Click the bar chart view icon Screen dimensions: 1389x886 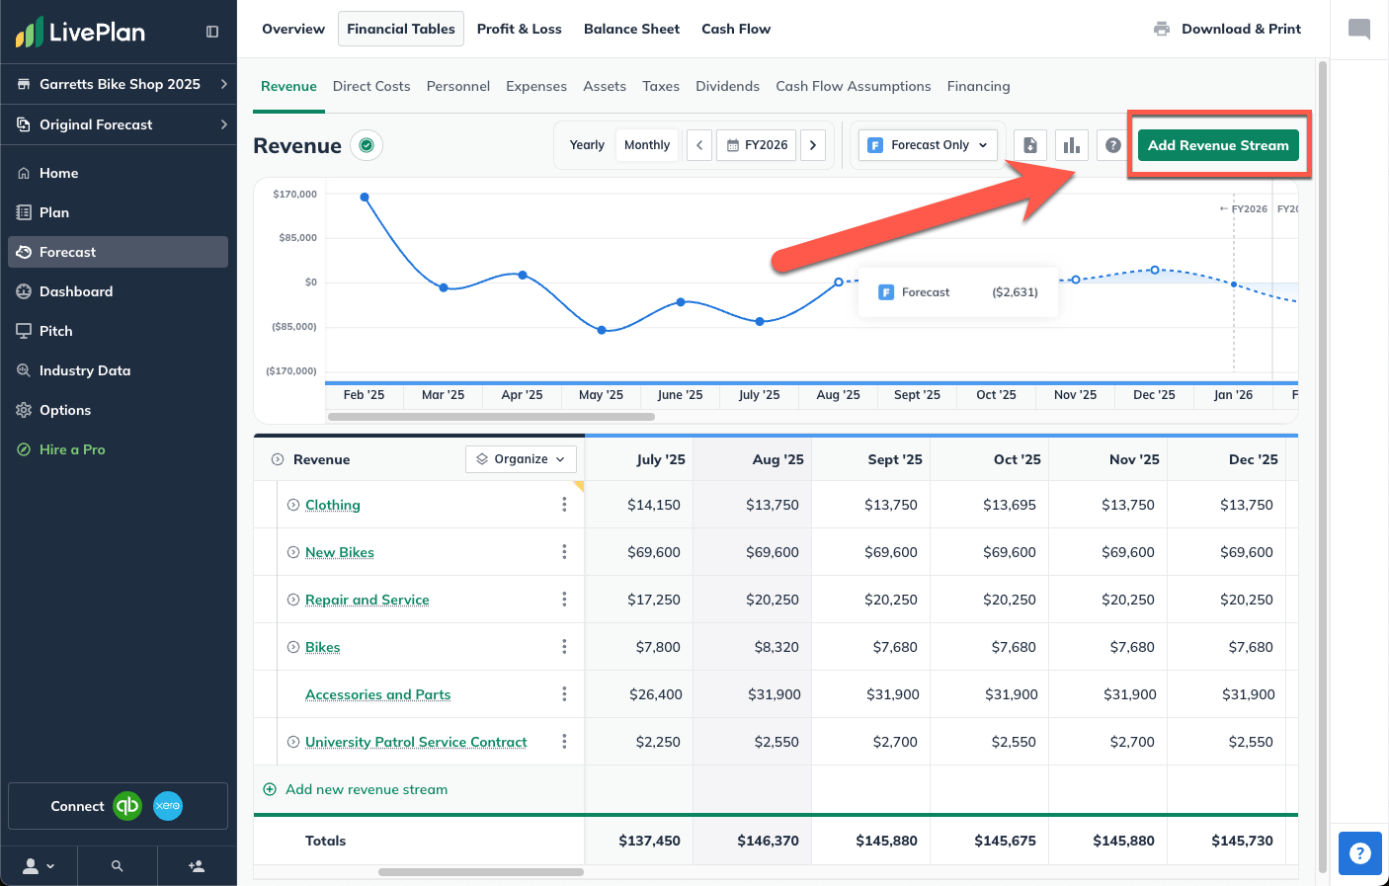tap(1072, 144)
